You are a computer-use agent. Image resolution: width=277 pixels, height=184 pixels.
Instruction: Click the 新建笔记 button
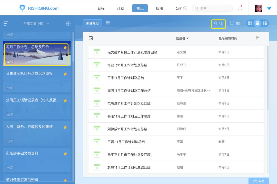(92, 23)
